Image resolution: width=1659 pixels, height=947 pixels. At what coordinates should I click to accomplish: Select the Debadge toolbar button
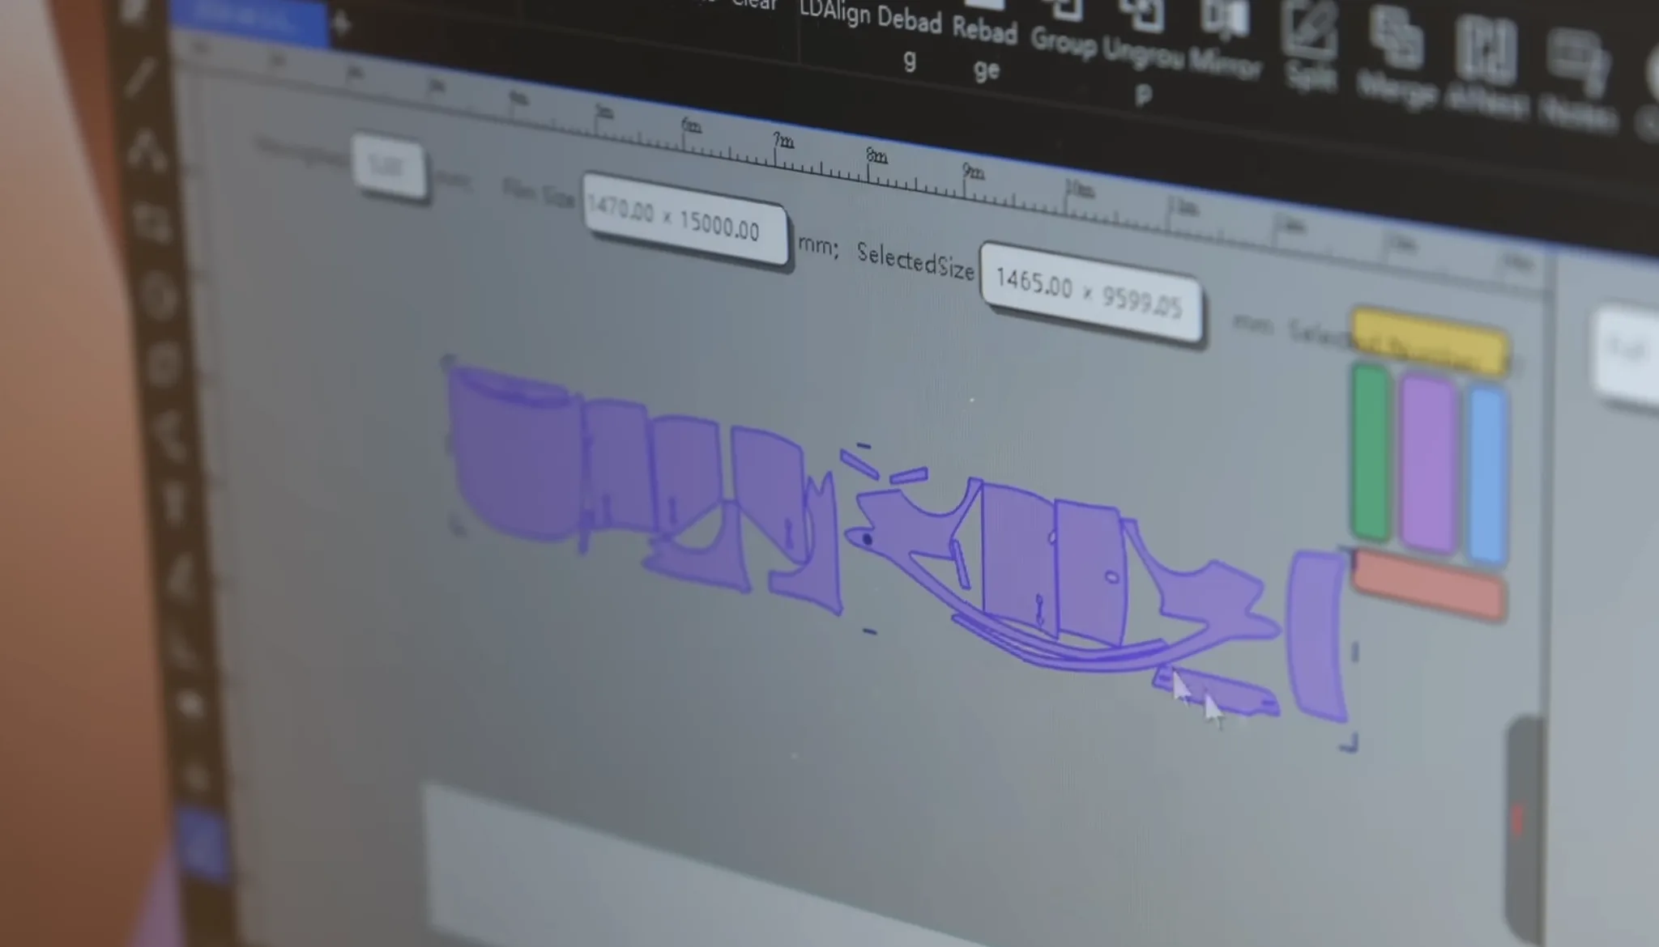[x=909, y=24]
